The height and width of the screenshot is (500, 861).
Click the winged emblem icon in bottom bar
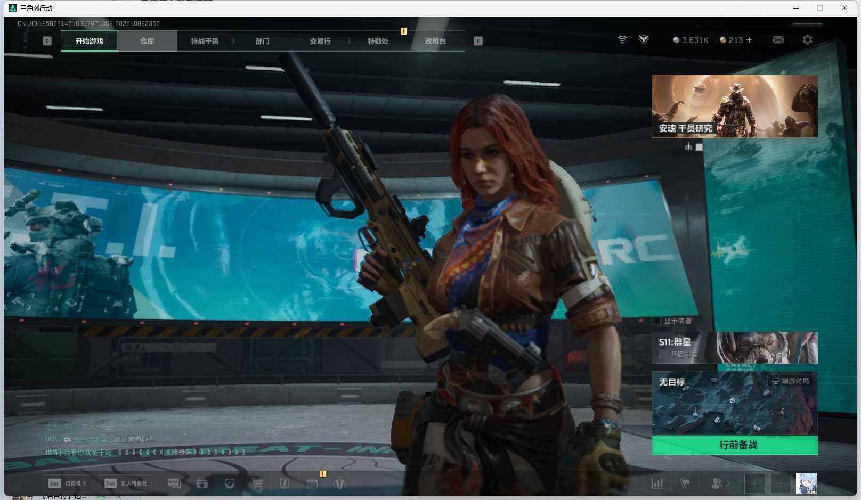339,483
